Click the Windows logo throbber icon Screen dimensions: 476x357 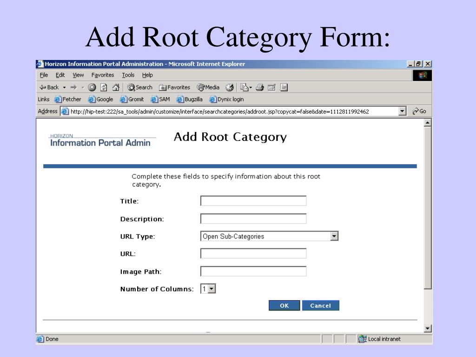pos(422,75)
